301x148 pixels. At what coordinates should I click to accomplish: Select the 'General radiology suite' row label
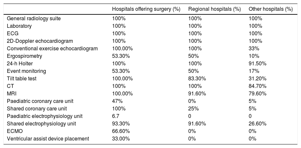pos(34,18)
